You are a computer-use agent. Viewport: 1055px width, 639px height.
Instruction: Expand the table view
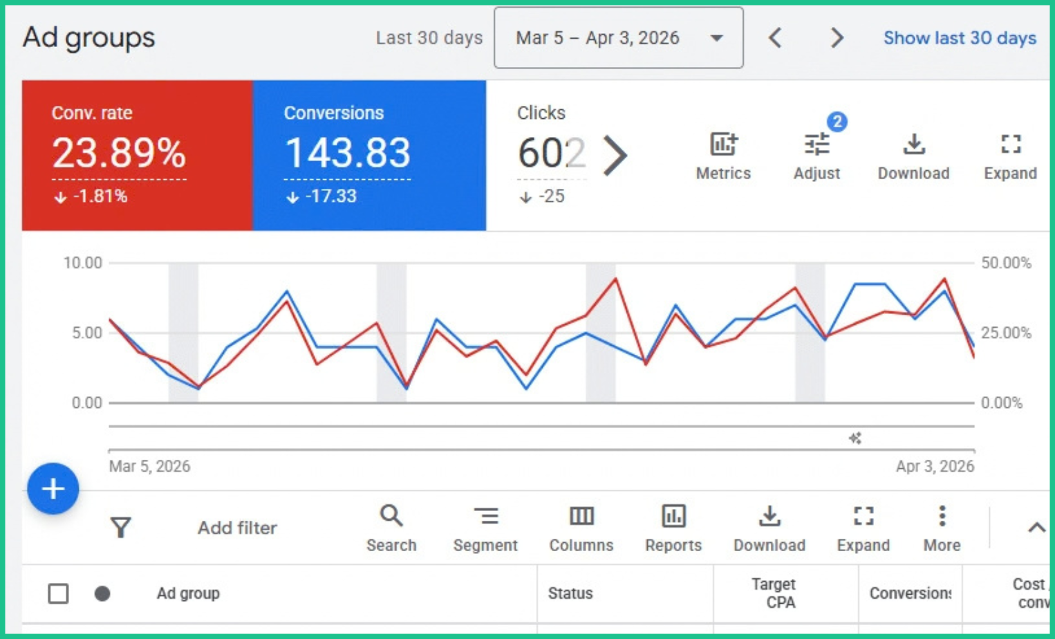coord(863,528)
